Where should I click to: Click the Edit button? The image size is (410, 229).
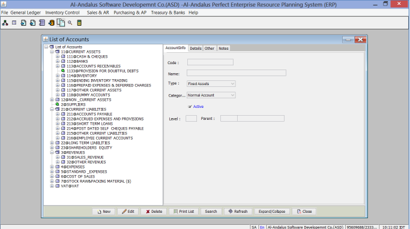pyautogui.click(x=128, y=212)
